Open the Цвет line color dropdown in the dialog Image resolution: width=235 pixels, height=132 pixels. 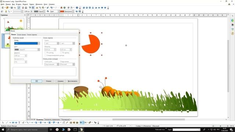coord(27,49)
